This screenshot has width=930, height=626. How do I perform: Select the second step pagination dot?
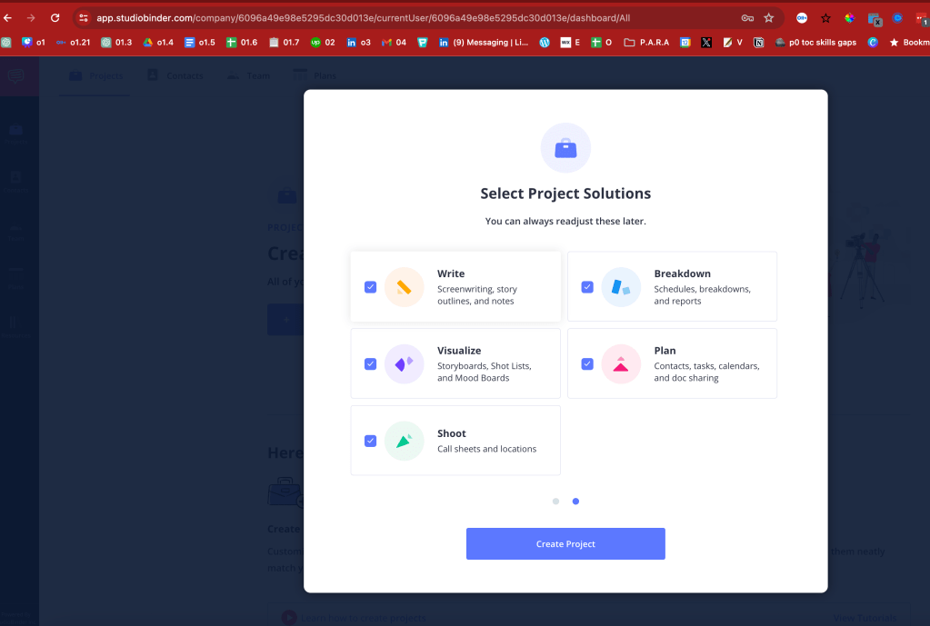tap(575, 502)
